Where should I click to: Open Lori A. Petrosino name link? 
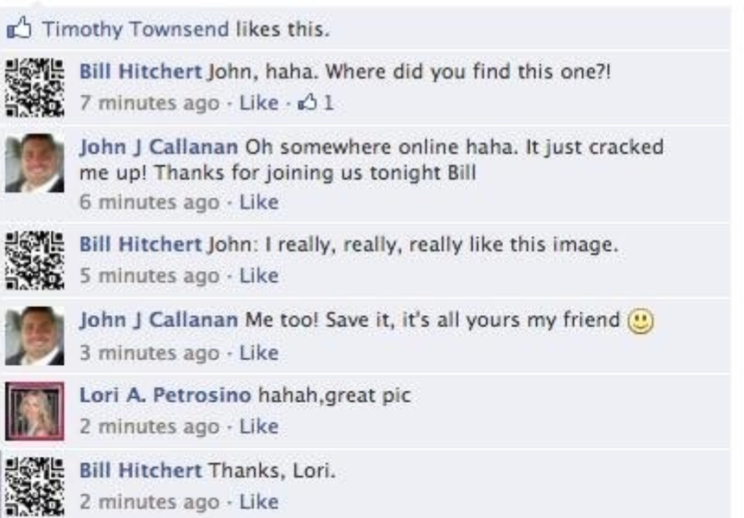(x=165, y=395)
